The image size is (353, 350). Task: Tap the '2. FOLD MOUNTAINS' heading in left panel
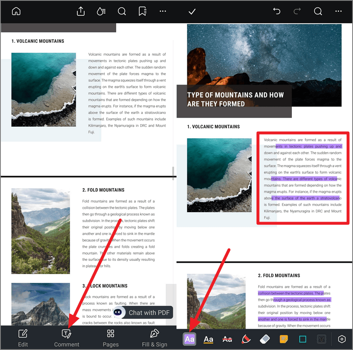[x=103, y=190]
